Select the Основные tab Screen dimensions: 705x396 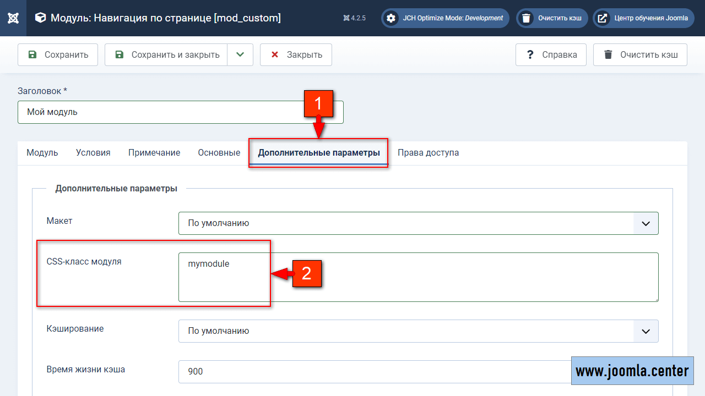(219, 153)
